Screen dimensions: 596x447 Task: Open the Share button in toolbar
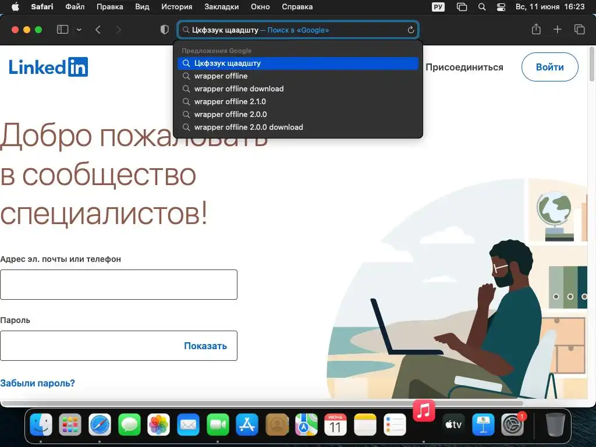(536, 29)
